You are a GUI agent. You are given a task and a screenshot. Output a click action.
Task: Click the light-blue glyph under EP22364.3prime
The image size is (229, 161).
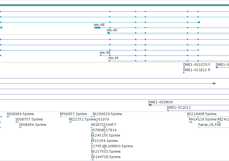click(92, 144)
